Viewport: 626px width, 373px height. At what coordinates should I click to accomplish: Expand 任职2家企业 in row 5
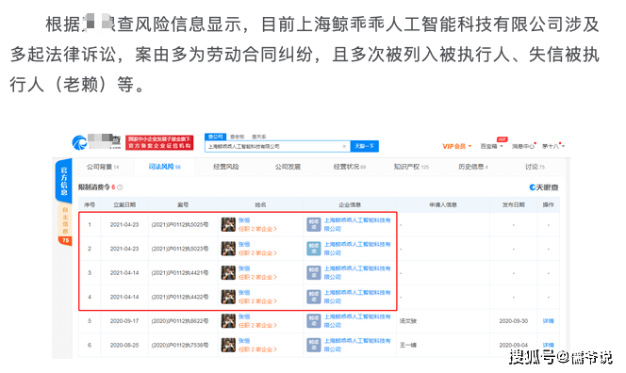point(257,326)
